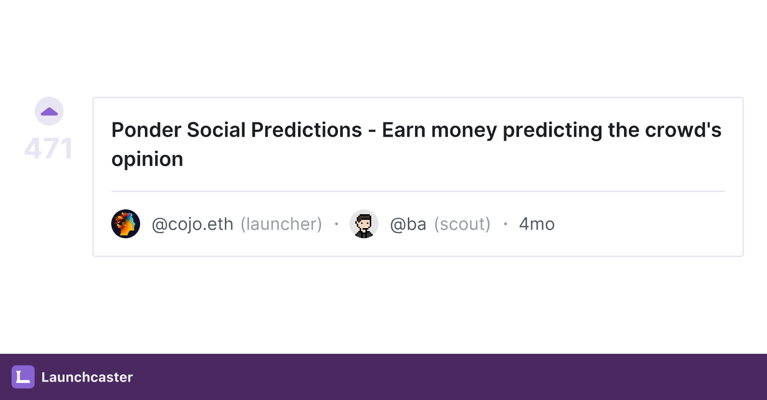Screen dimensions: 767x400
Task: Click the circular background behind the upvote arrow
Action: click(49, 111)
